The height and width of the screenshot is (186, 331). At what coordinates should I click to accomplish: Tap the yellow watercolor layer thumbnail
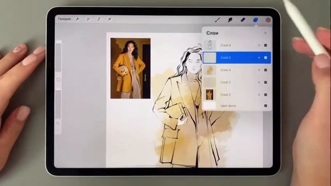[210, 70]
